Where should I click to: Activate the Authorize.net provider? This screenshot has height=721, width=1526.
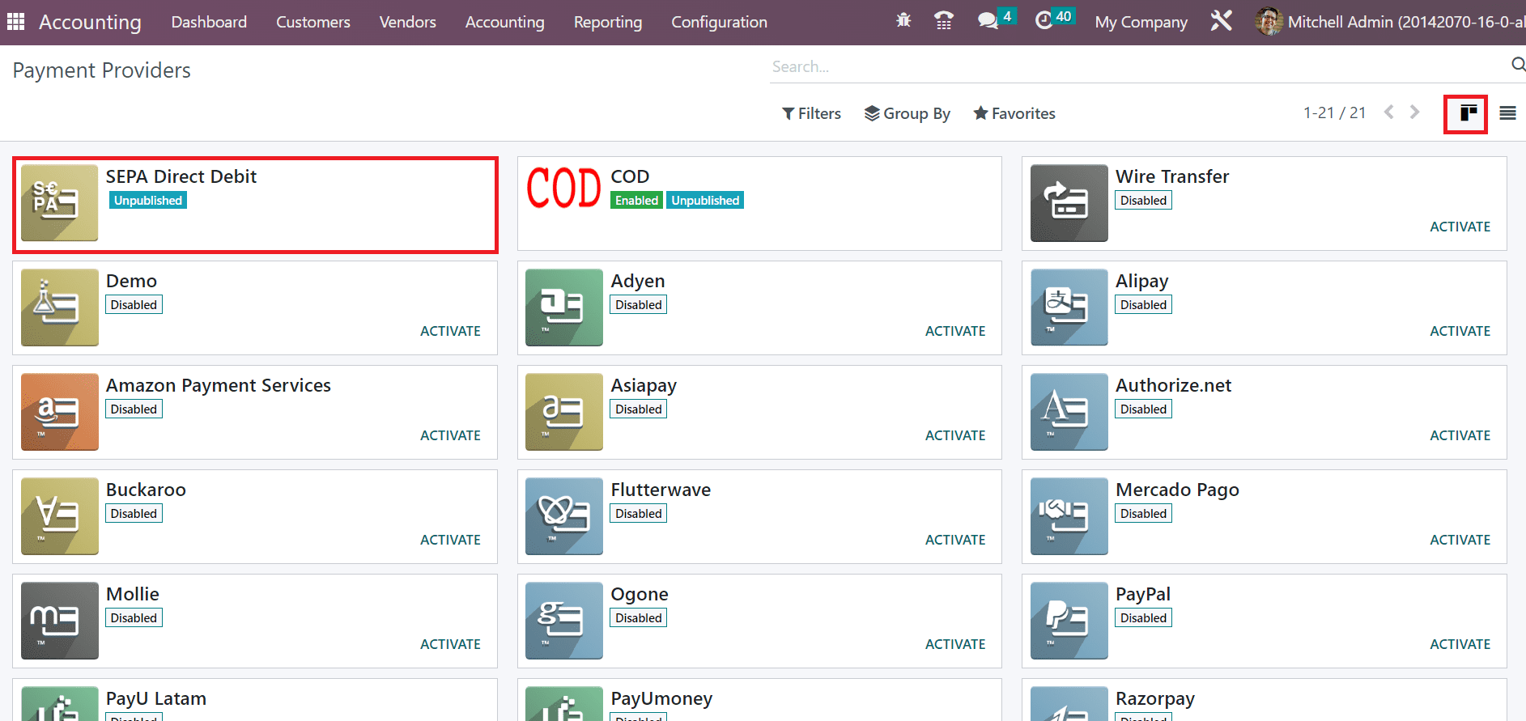(1460, 435)
